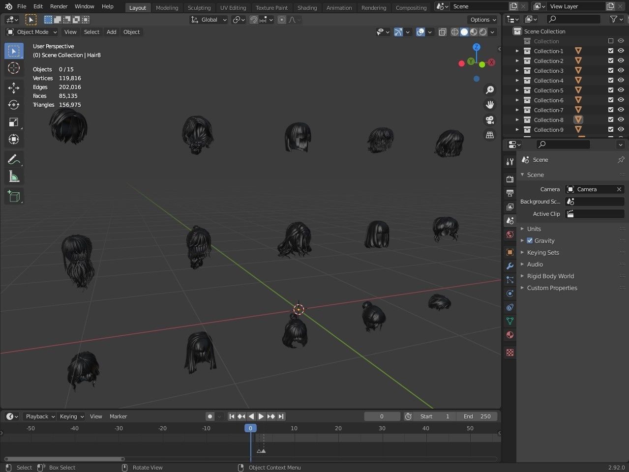The width and height of the screenshot is (629, 472).
Task: Open the Object properties tab
Action: [x=510, y=252]
